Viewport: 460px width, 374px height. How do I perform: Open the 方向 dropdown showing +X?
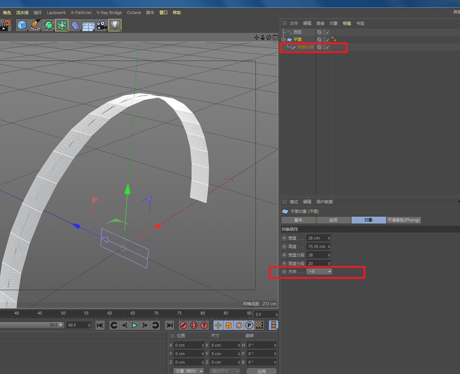pos(320,272)
